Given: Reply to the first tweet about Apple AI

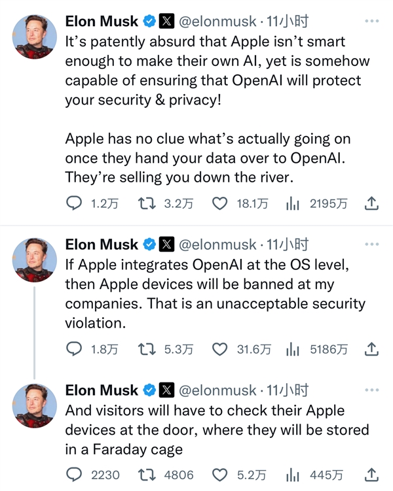Looking at the screenshot, I should (75, 204).
